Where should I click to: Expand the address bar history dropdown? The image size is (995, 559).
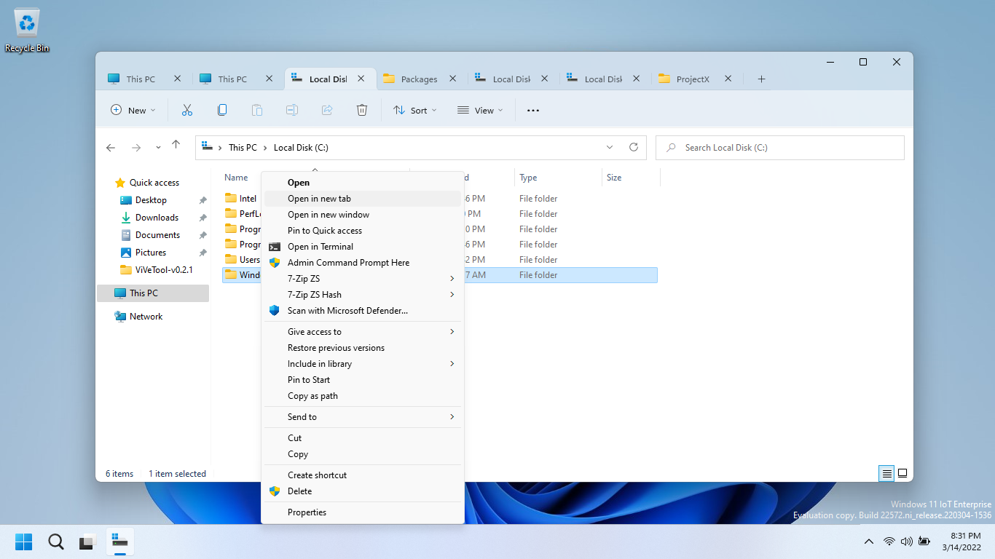(610, 147)
